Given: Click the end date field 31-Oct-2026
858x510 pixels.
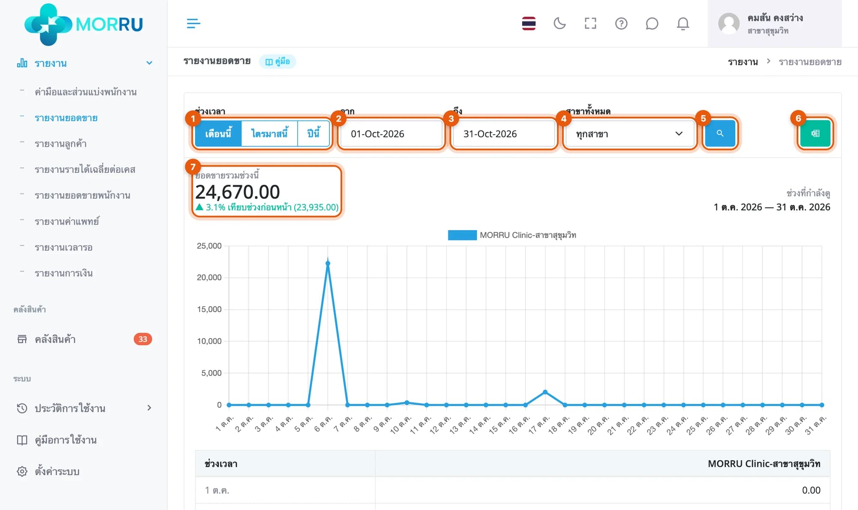Looking at the screenshot, I should pyautogui.click(x=504, y=134).
